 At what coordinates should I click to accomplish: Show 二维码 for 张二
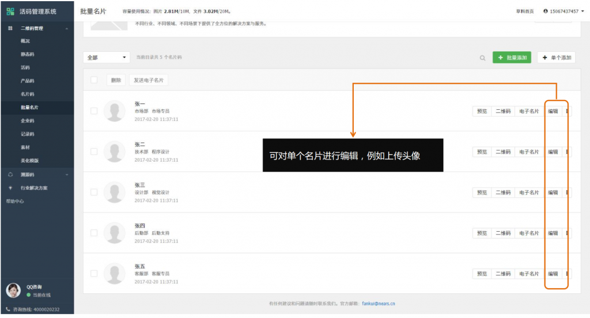coord(503,152)
